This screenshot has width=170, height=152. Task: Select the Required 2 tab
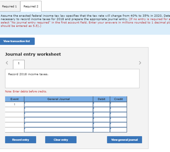(31, 6)
